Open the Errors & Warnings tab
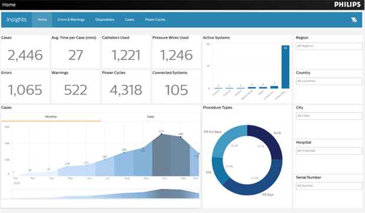 pos(71,20)
